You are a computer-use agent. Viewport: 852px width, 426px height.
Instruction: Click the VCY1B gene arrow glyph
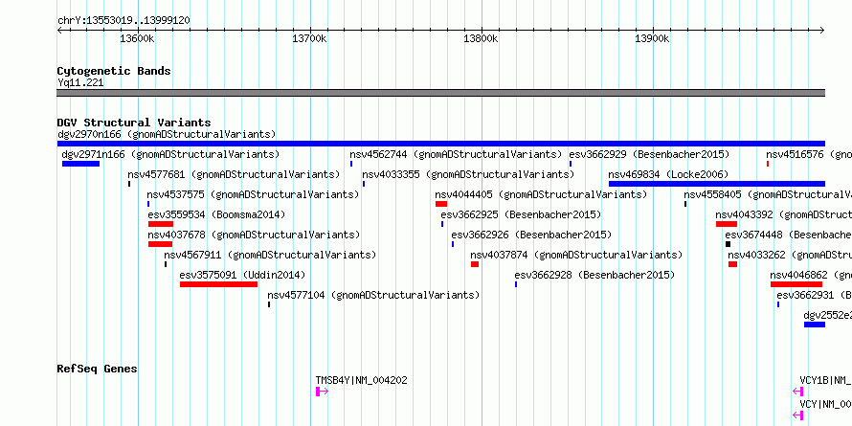797,392
